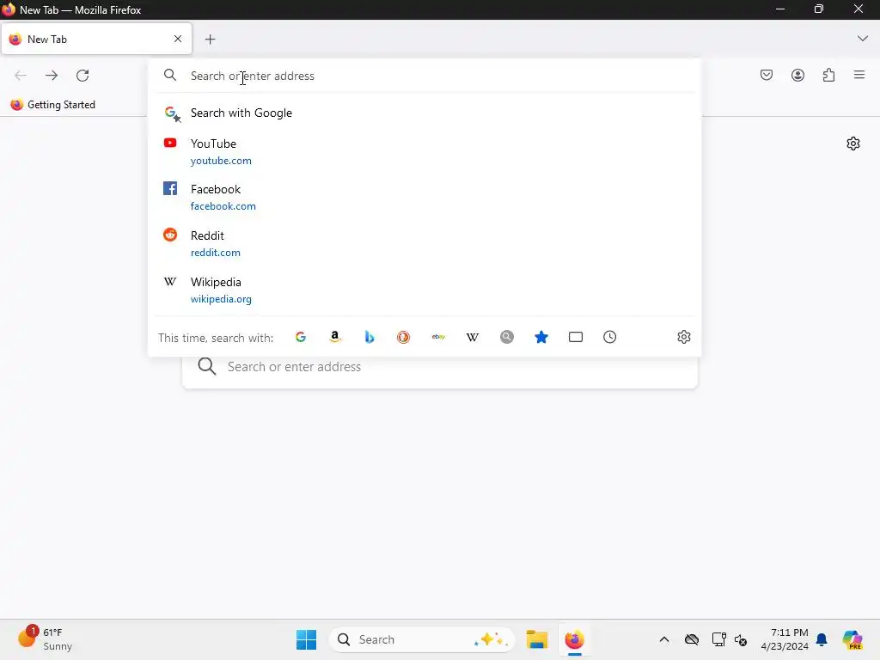Screen dimensions: 880x660
Task: Open the new tab personalize gear
Action: tap(853, 144)
